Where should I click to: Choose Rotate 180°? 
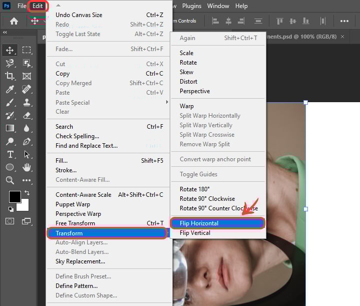pos(218,189)
